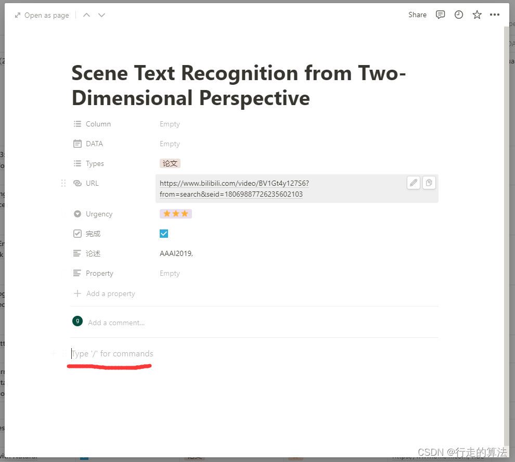Uncheck the 完成 checkbox

(164, 234)
